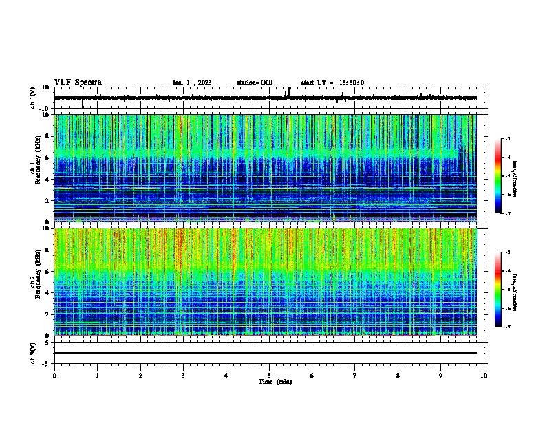
Task: Click the "5" tick on ch.3(V) axis
Action: pyautogui.click(x=48, y=343)
